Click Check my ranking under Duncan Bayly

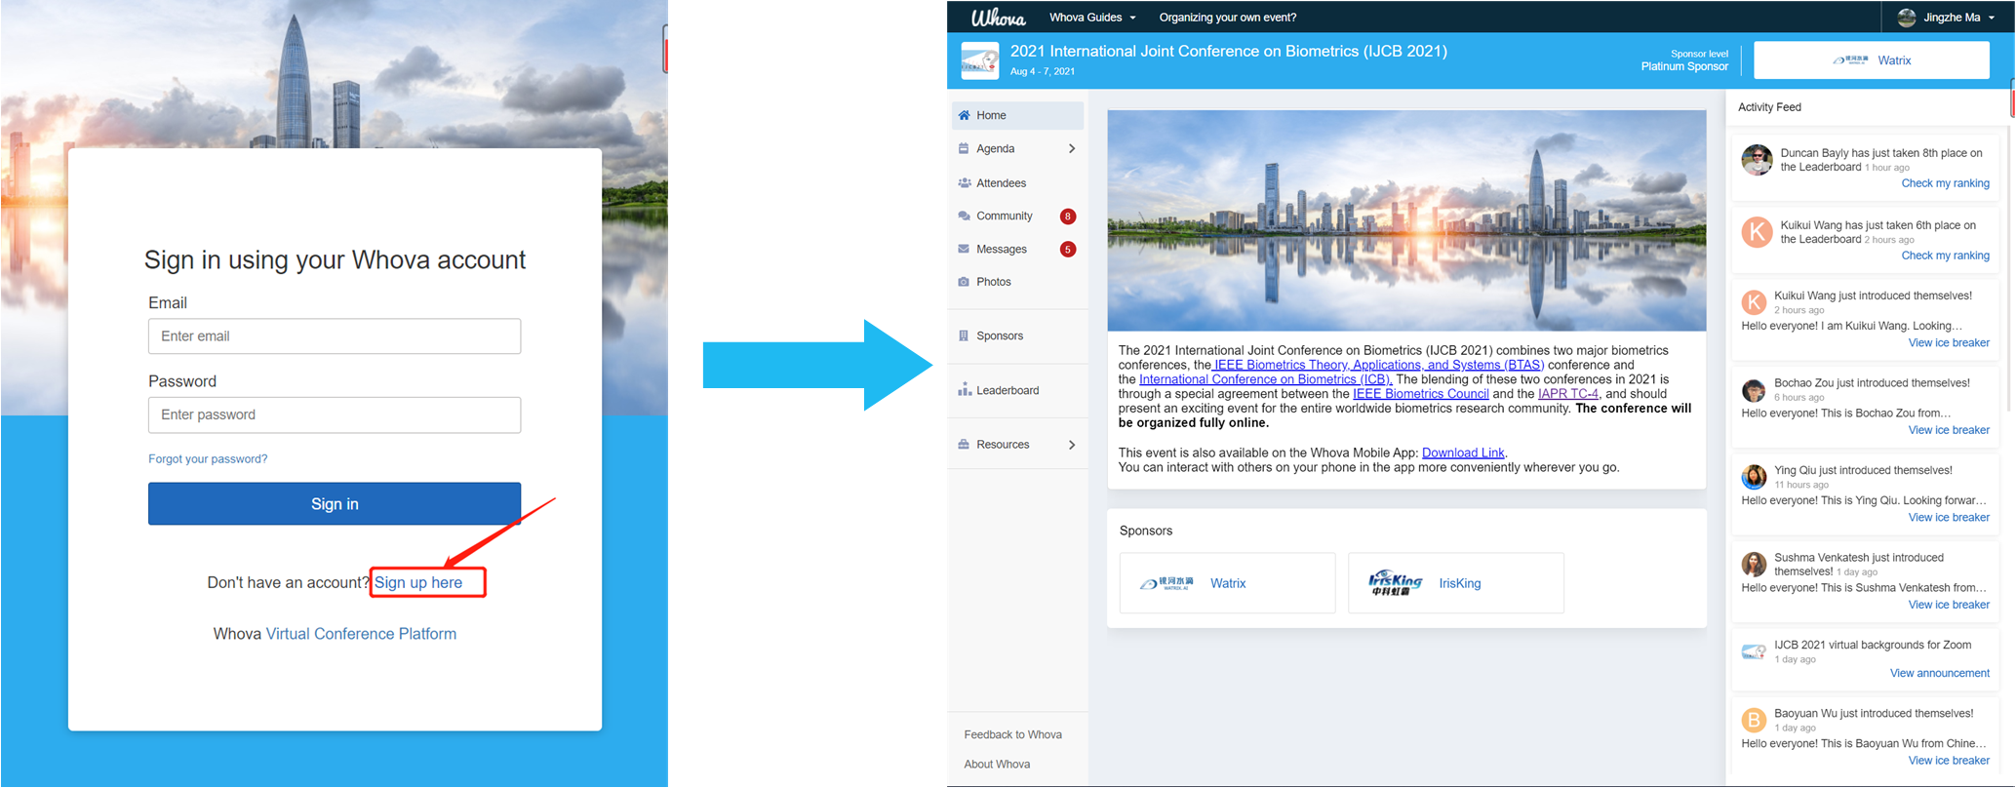click(1945, 183)
